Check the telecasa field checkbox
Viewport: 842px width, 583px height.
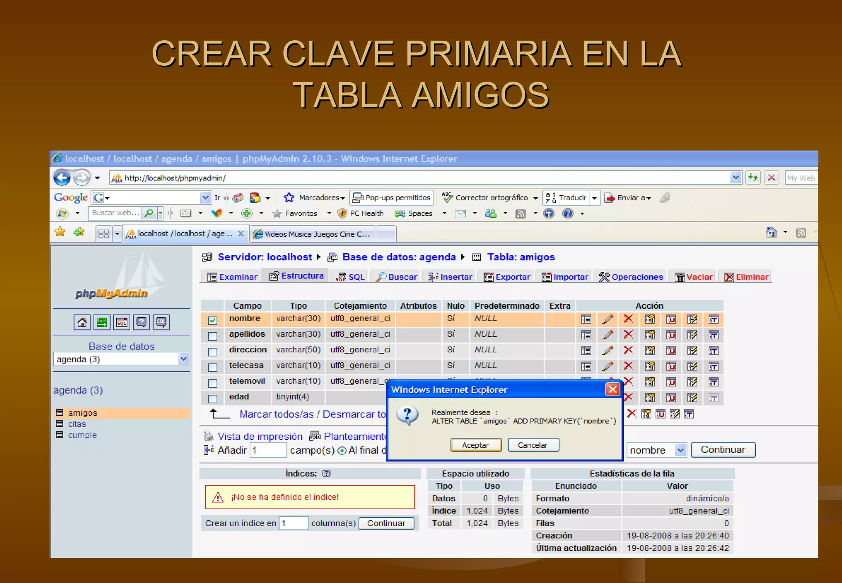[x=213, y=367]
